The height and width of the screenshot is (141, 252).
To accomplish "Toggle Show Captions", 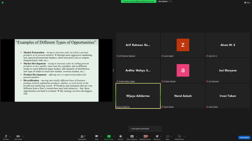I will [x=132, y=137].
